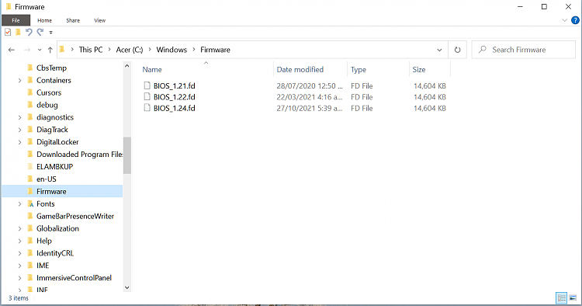The height and width of the screenshot is (306, 582).
Task: Click the file icon of BIOS_1.22.fd
Action: (147, 96)
